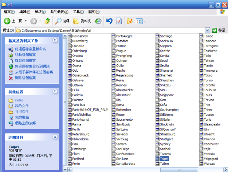Viewport: 228px width, 172px height.
Task: Collapse the Details panel
Action: click(55, 137)
